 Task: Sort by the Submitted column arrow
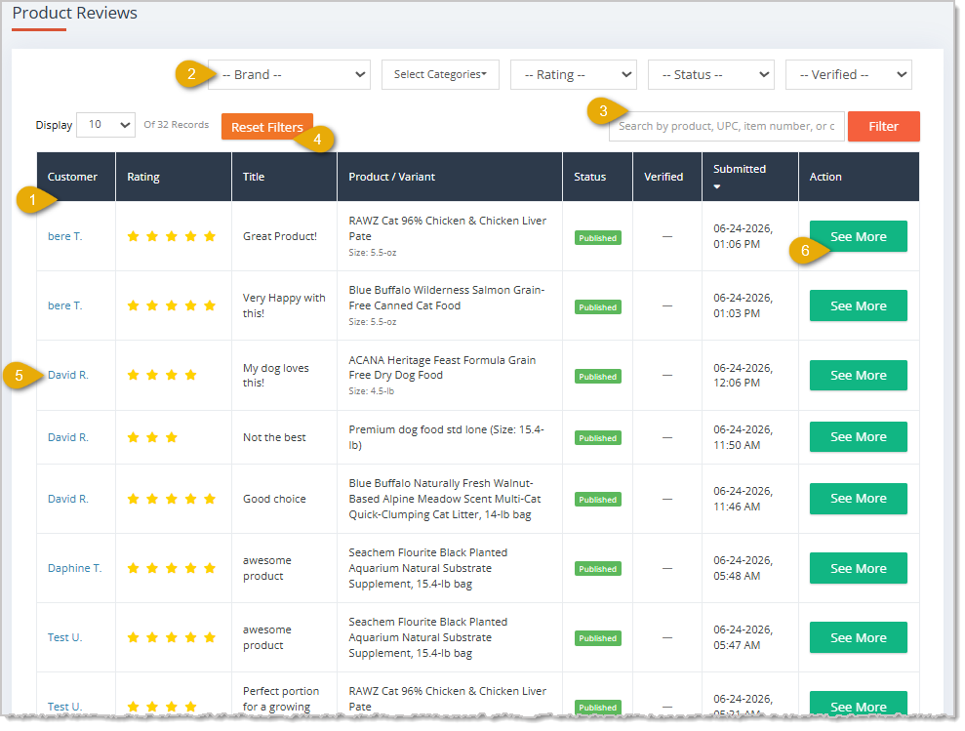coord(717,186)
